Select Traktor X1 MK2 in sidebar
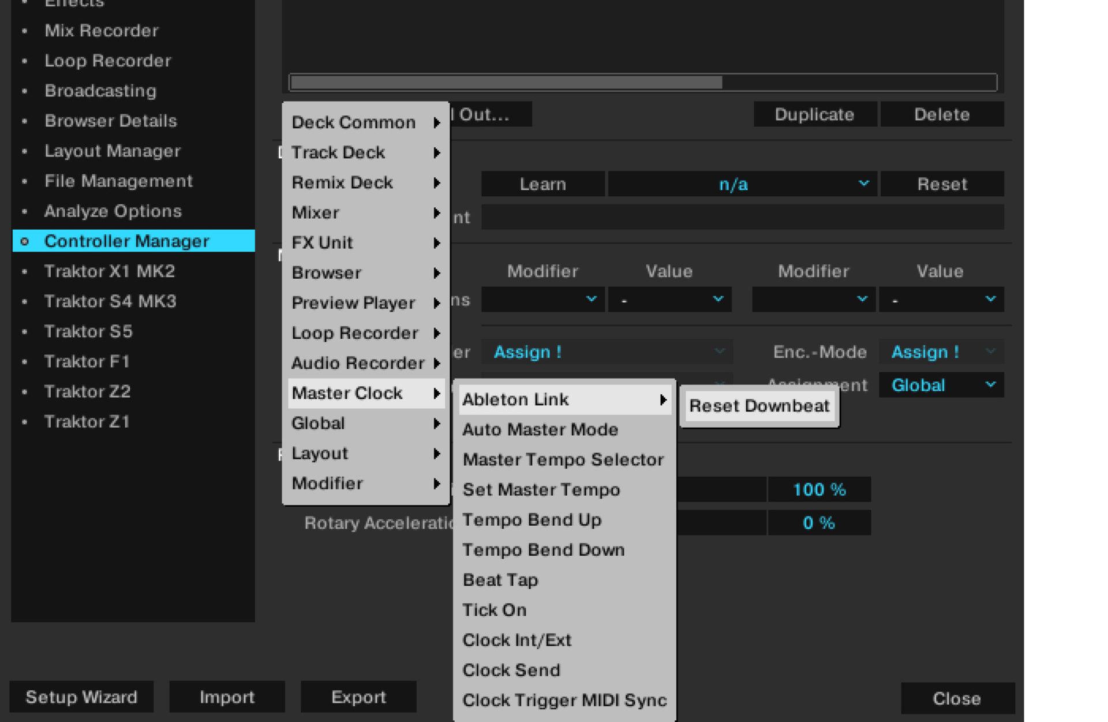Screen dimensions: 1108x722 pyautogui.click(x=133, y=271)
